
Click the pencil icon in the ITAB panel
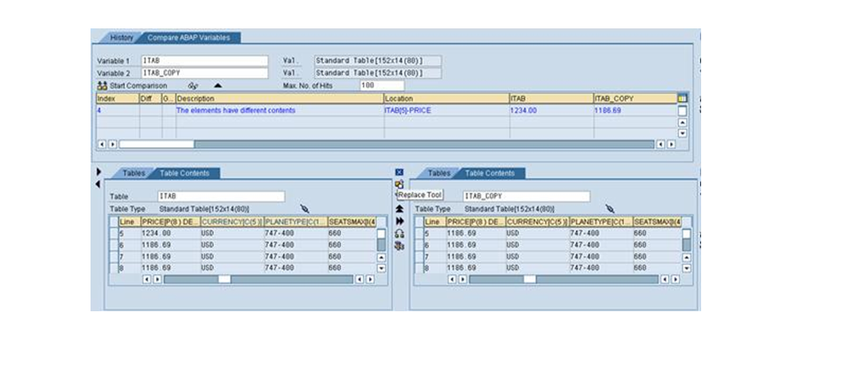(304, 208)
